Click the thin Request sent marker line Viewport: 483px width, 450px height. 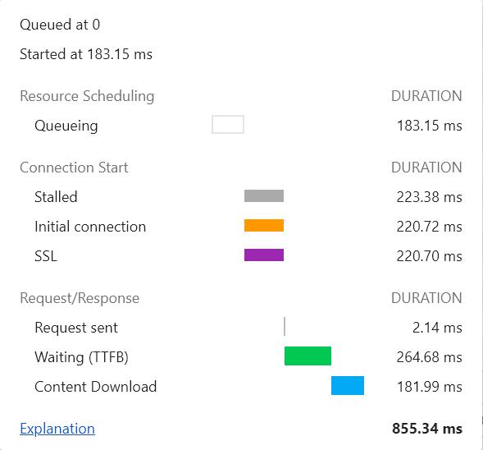(x=285, y=326)
